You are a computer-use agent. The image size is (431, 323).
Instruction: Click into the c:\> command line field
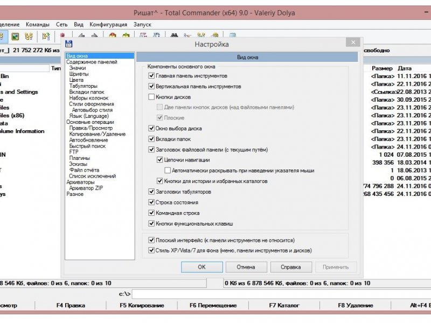tap(281, 294)
